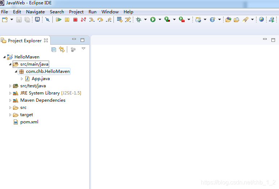Click the External Tools run icon
This screenshot has width=279, height=189.
(182, 19)
